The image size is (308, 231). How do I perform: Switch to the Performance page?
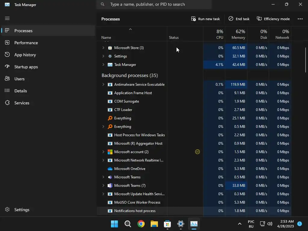pyautogui.click(x=48, y=43)
